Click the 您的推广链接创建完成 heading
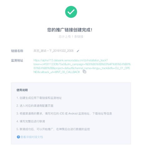Viewport: 142px width, 153px height. (70, 30)
